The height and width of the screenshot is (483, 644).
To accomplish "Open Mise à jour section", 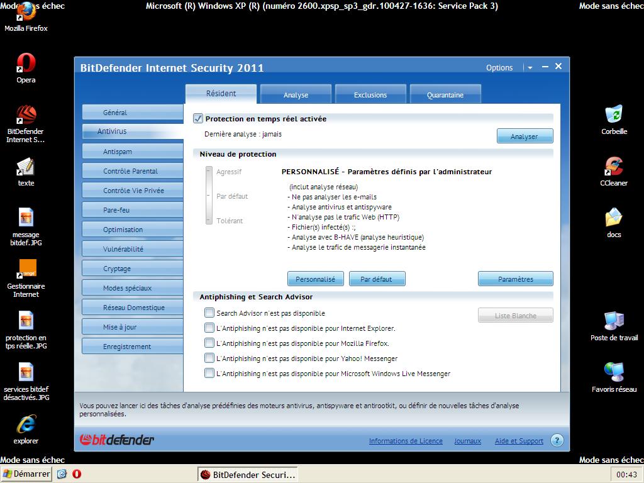I will 133,327.
